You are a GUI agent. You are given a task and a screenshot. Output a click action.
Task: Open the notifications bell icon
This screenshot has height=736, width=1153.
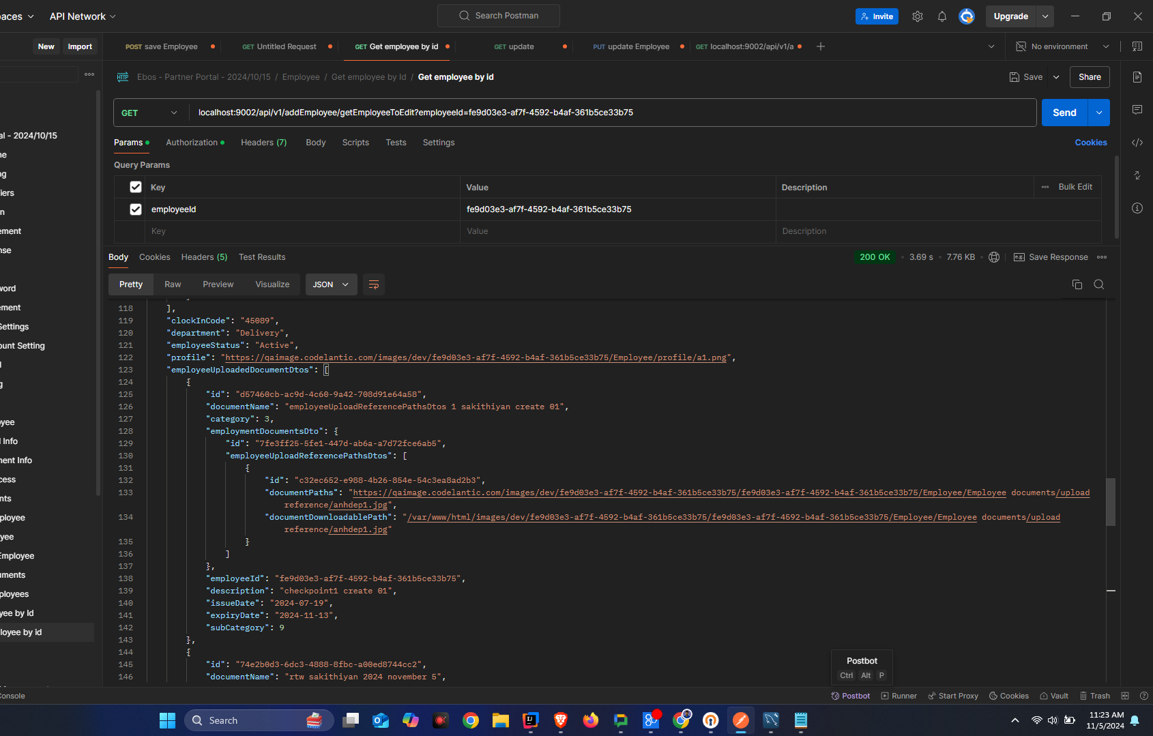[942, 16]
